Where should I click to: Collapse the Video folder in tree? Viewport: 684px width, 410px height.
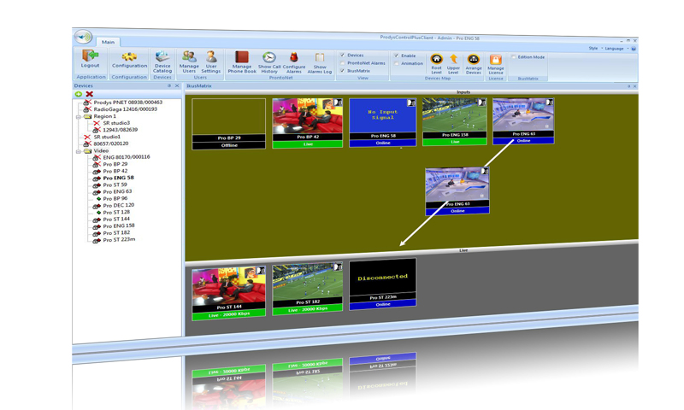pos(78,150)
